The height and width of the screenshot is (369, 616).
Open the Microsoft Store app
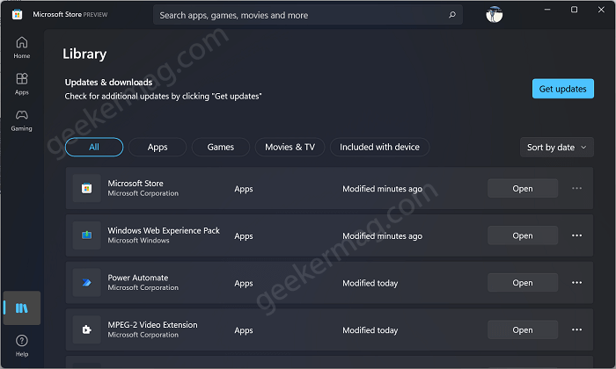coord(523,188)
